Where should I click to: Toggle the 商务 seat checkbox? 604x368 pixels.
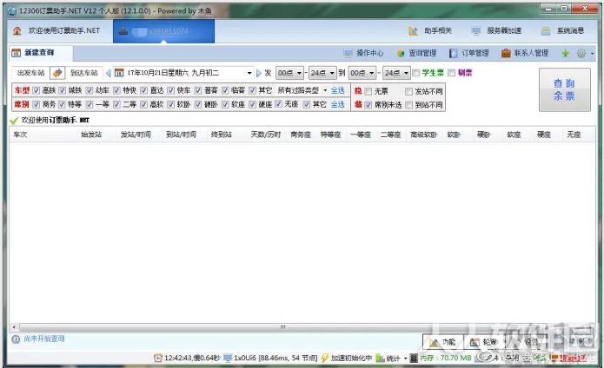[37, 104]
